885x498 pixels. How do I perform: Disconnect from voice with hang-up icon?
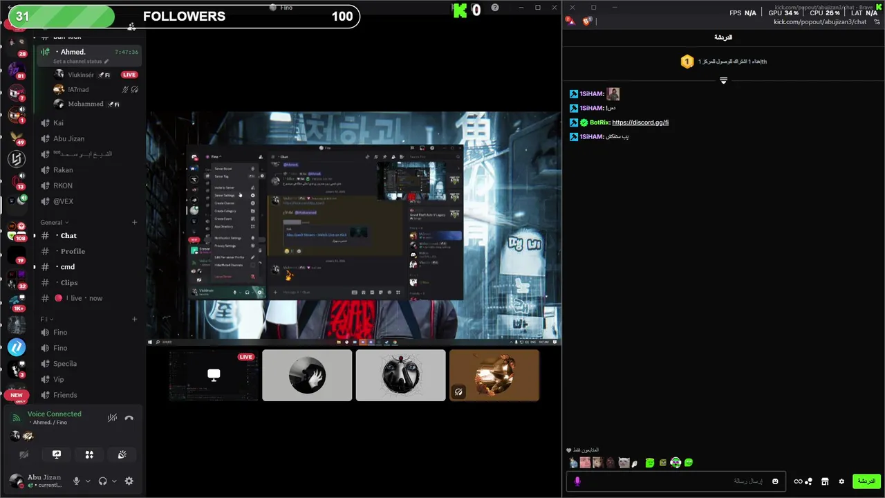tap(129, 418)
